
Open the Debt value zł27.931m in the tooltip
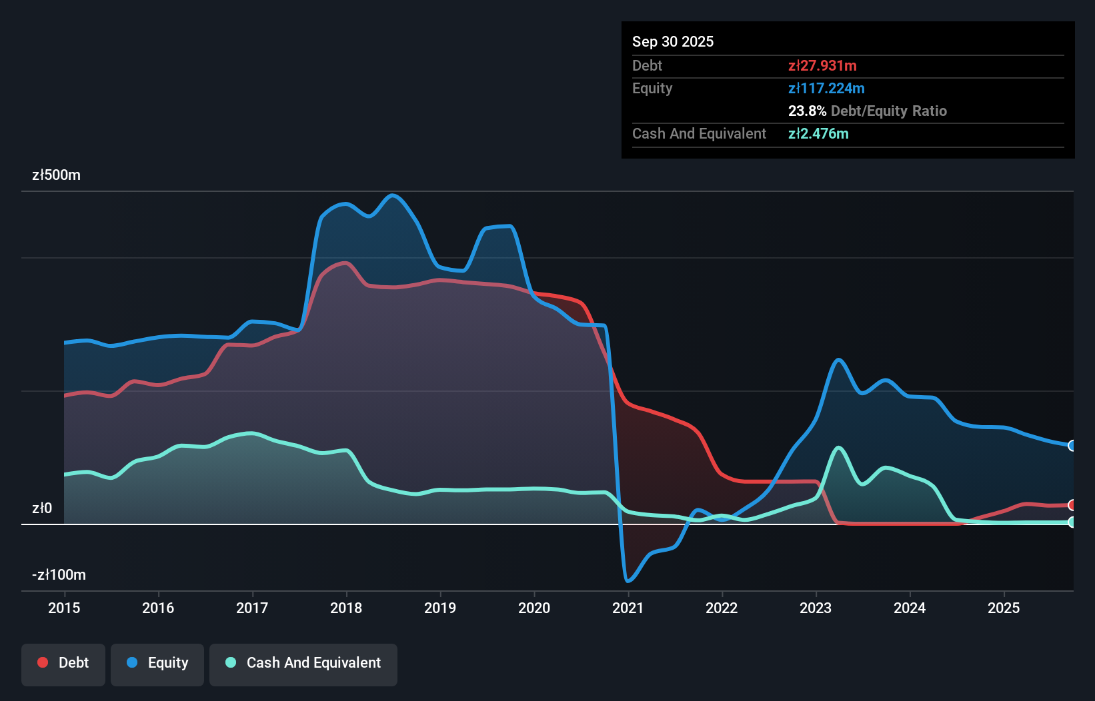[823, 65]
